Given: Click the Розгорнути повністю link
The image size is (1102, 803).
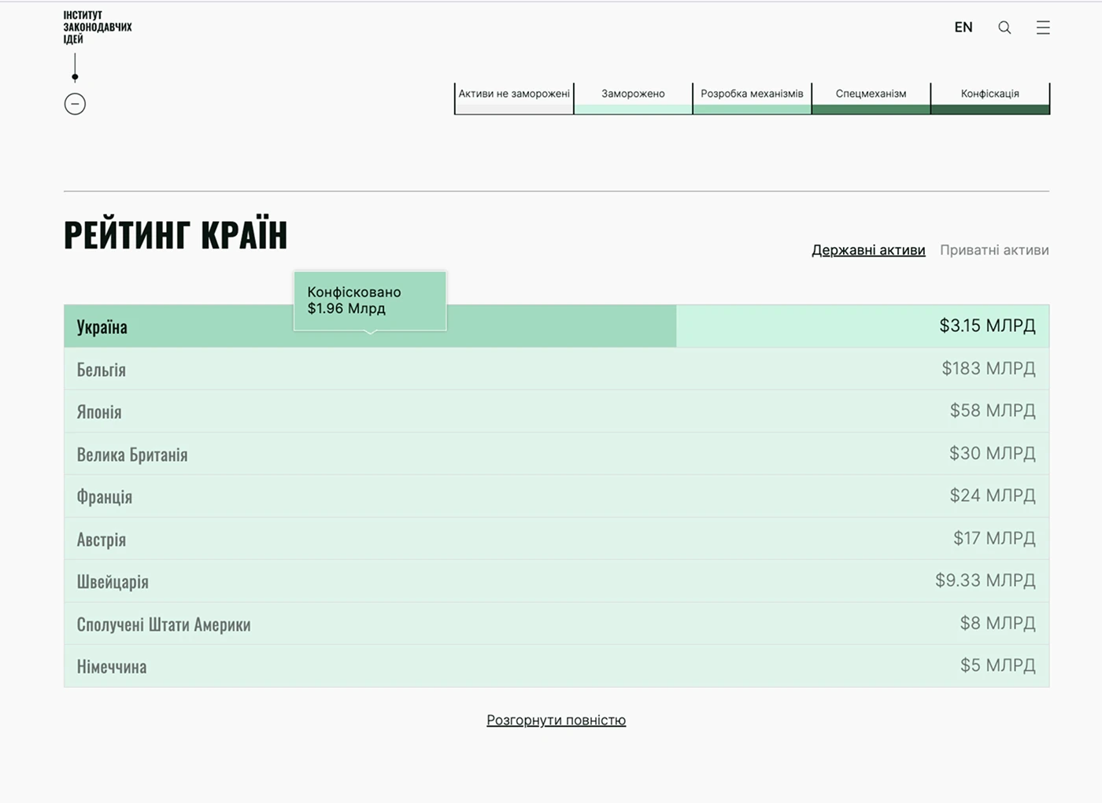Looking at the screenshot, I should [x=556, y=720].
